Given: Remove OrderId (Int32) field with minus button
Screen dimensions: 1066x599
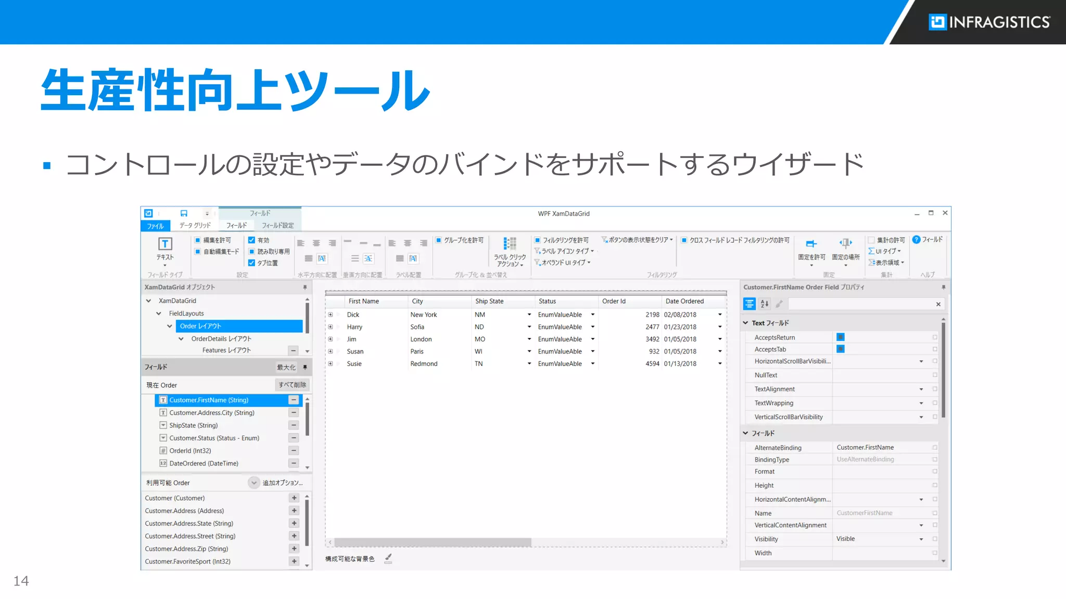Looking at the screenshot, I should point(294,450).
